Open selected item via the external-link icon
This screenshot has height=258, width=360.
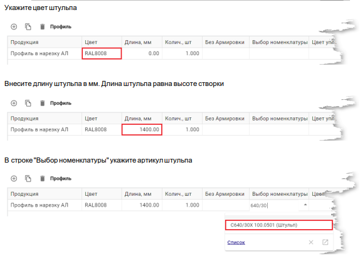point(325,242)
